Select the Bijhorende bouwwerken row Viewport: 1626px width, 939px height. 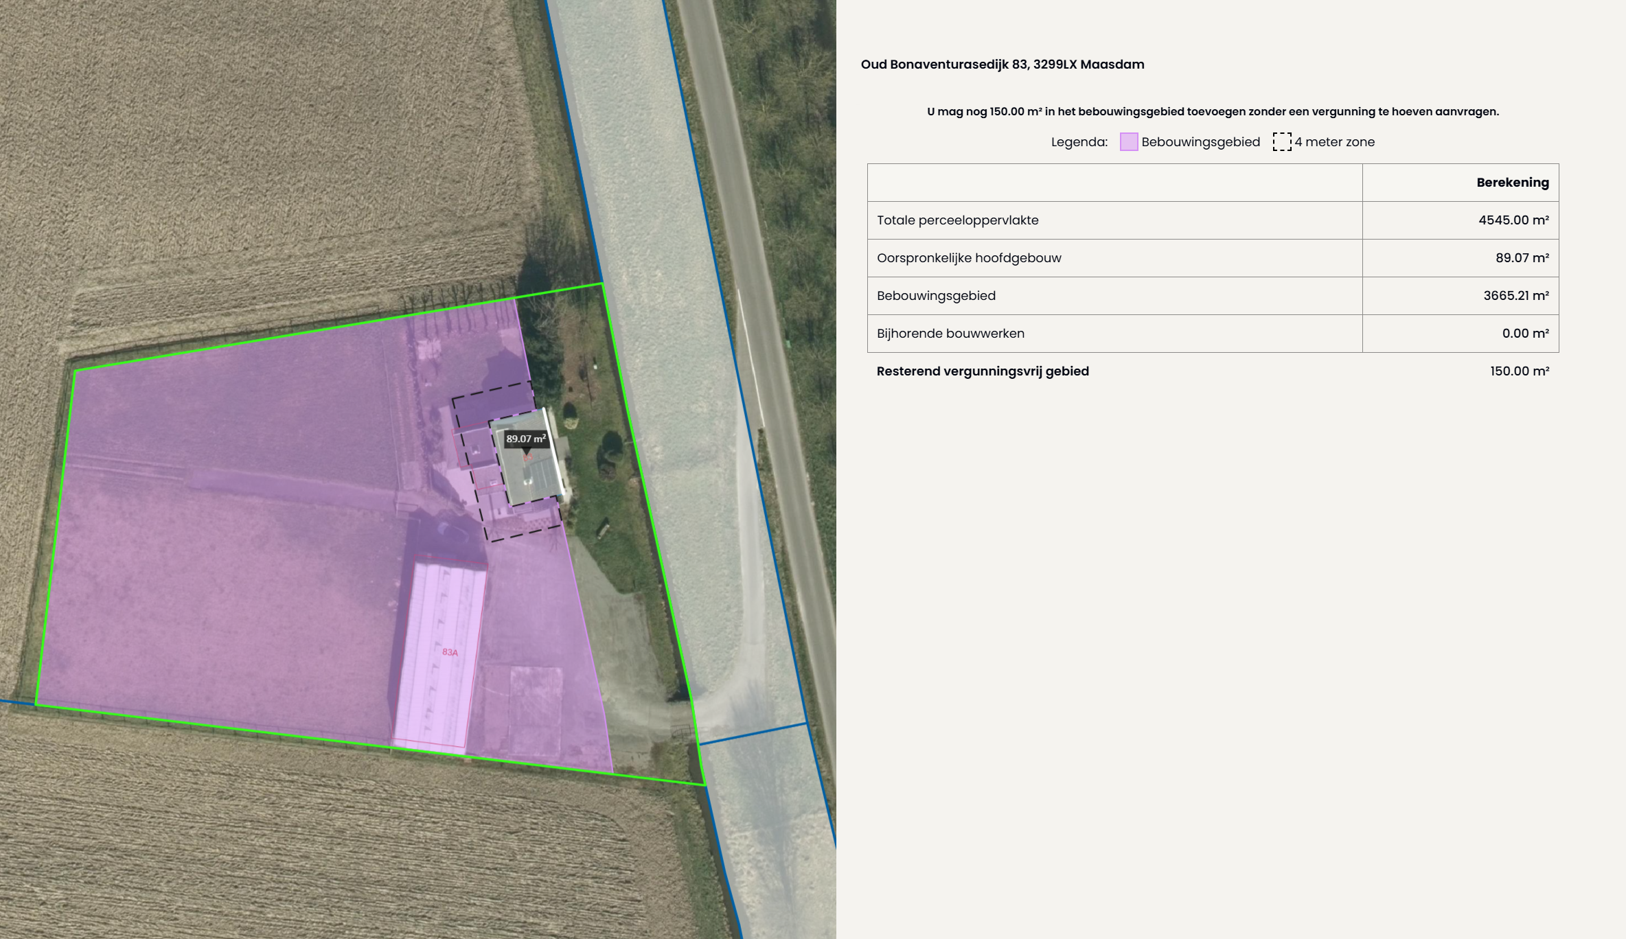pos(950,334)
